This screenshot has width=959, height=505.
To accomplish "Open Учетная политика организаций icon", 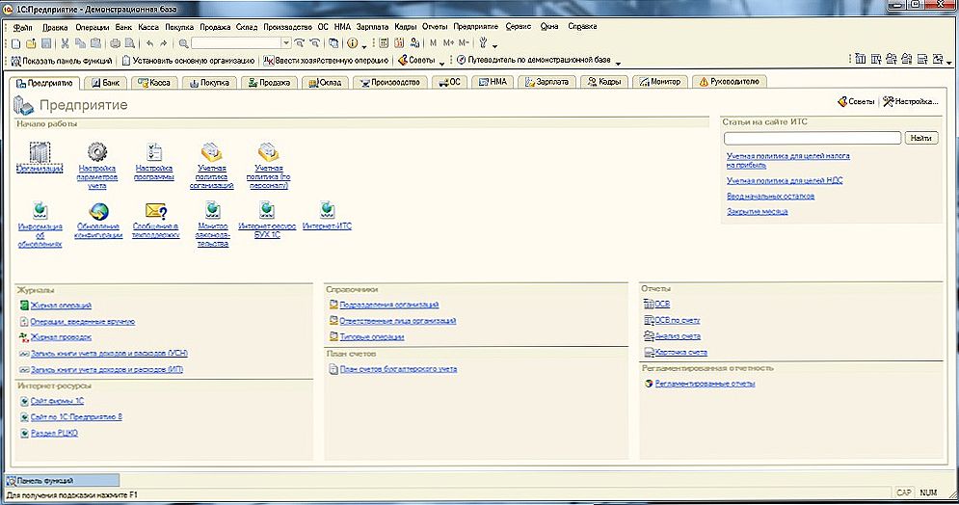I will pos(212,165).
